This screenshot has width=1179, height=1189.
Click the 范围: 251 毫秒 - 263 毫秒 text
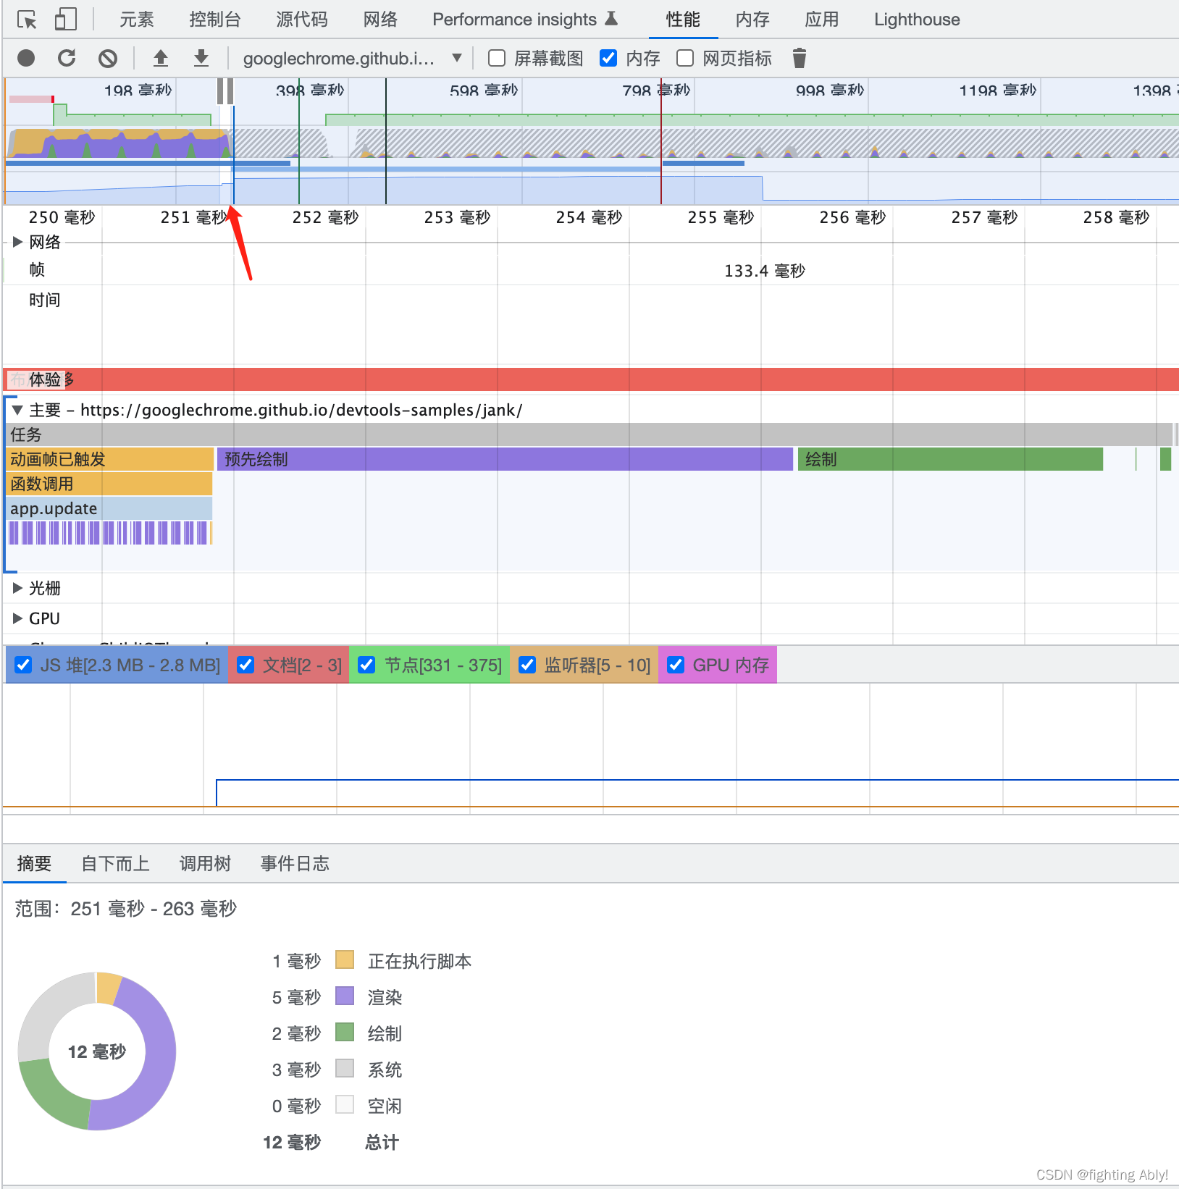pyautogui.click(x=126, y=908)
